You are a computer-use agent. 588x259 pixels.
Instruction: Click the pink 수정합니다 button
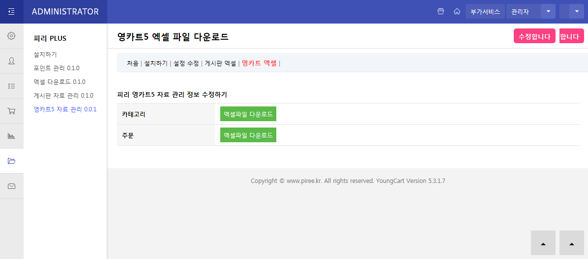point(534,36)
